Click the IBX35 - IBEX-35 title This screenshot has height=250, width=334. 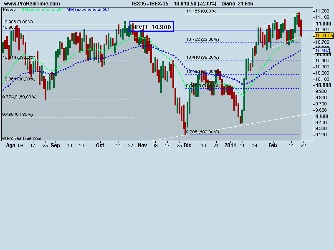[150, 4]
